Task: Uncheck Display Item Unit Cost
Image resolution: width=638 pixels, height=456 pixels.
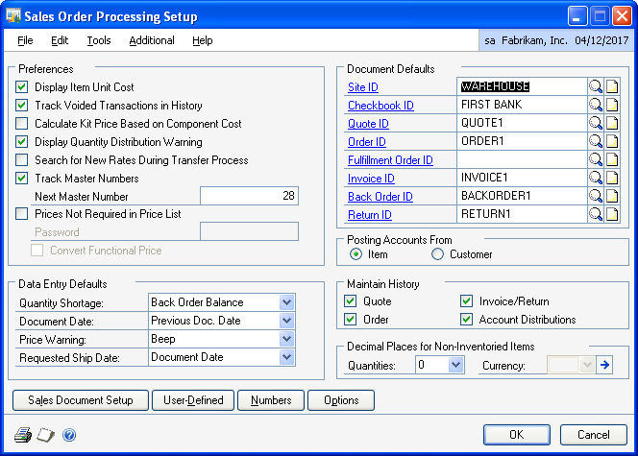Action: (21, 87)
